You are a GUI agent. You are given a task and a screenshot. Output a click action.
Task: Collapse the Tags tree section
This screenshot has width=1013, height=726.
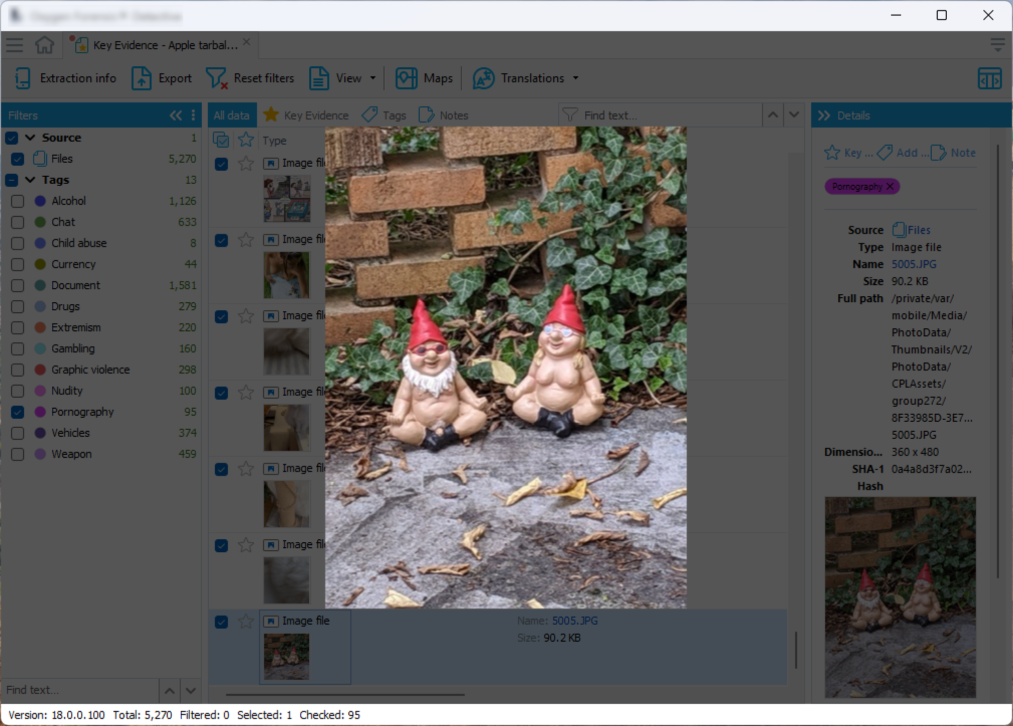coord(30,180)
